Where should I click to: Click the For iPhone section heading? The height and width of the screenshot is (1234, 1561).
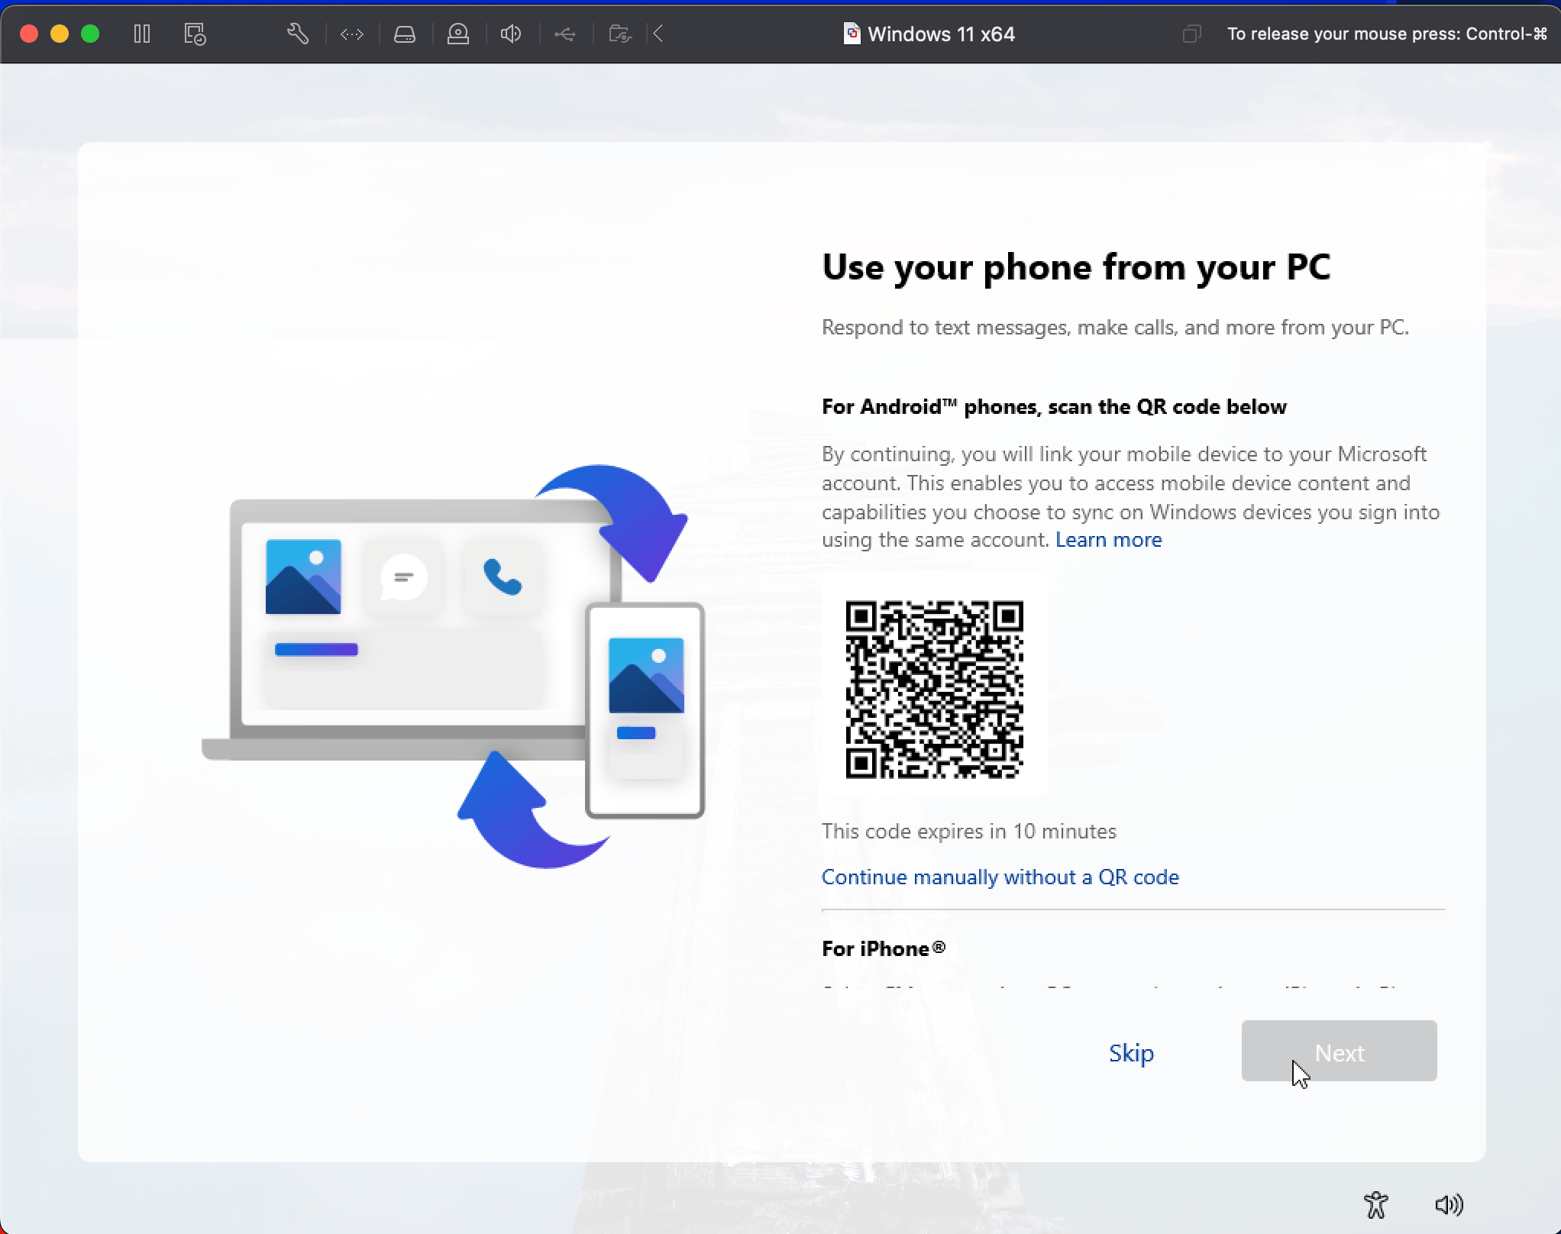pos(883,948)
